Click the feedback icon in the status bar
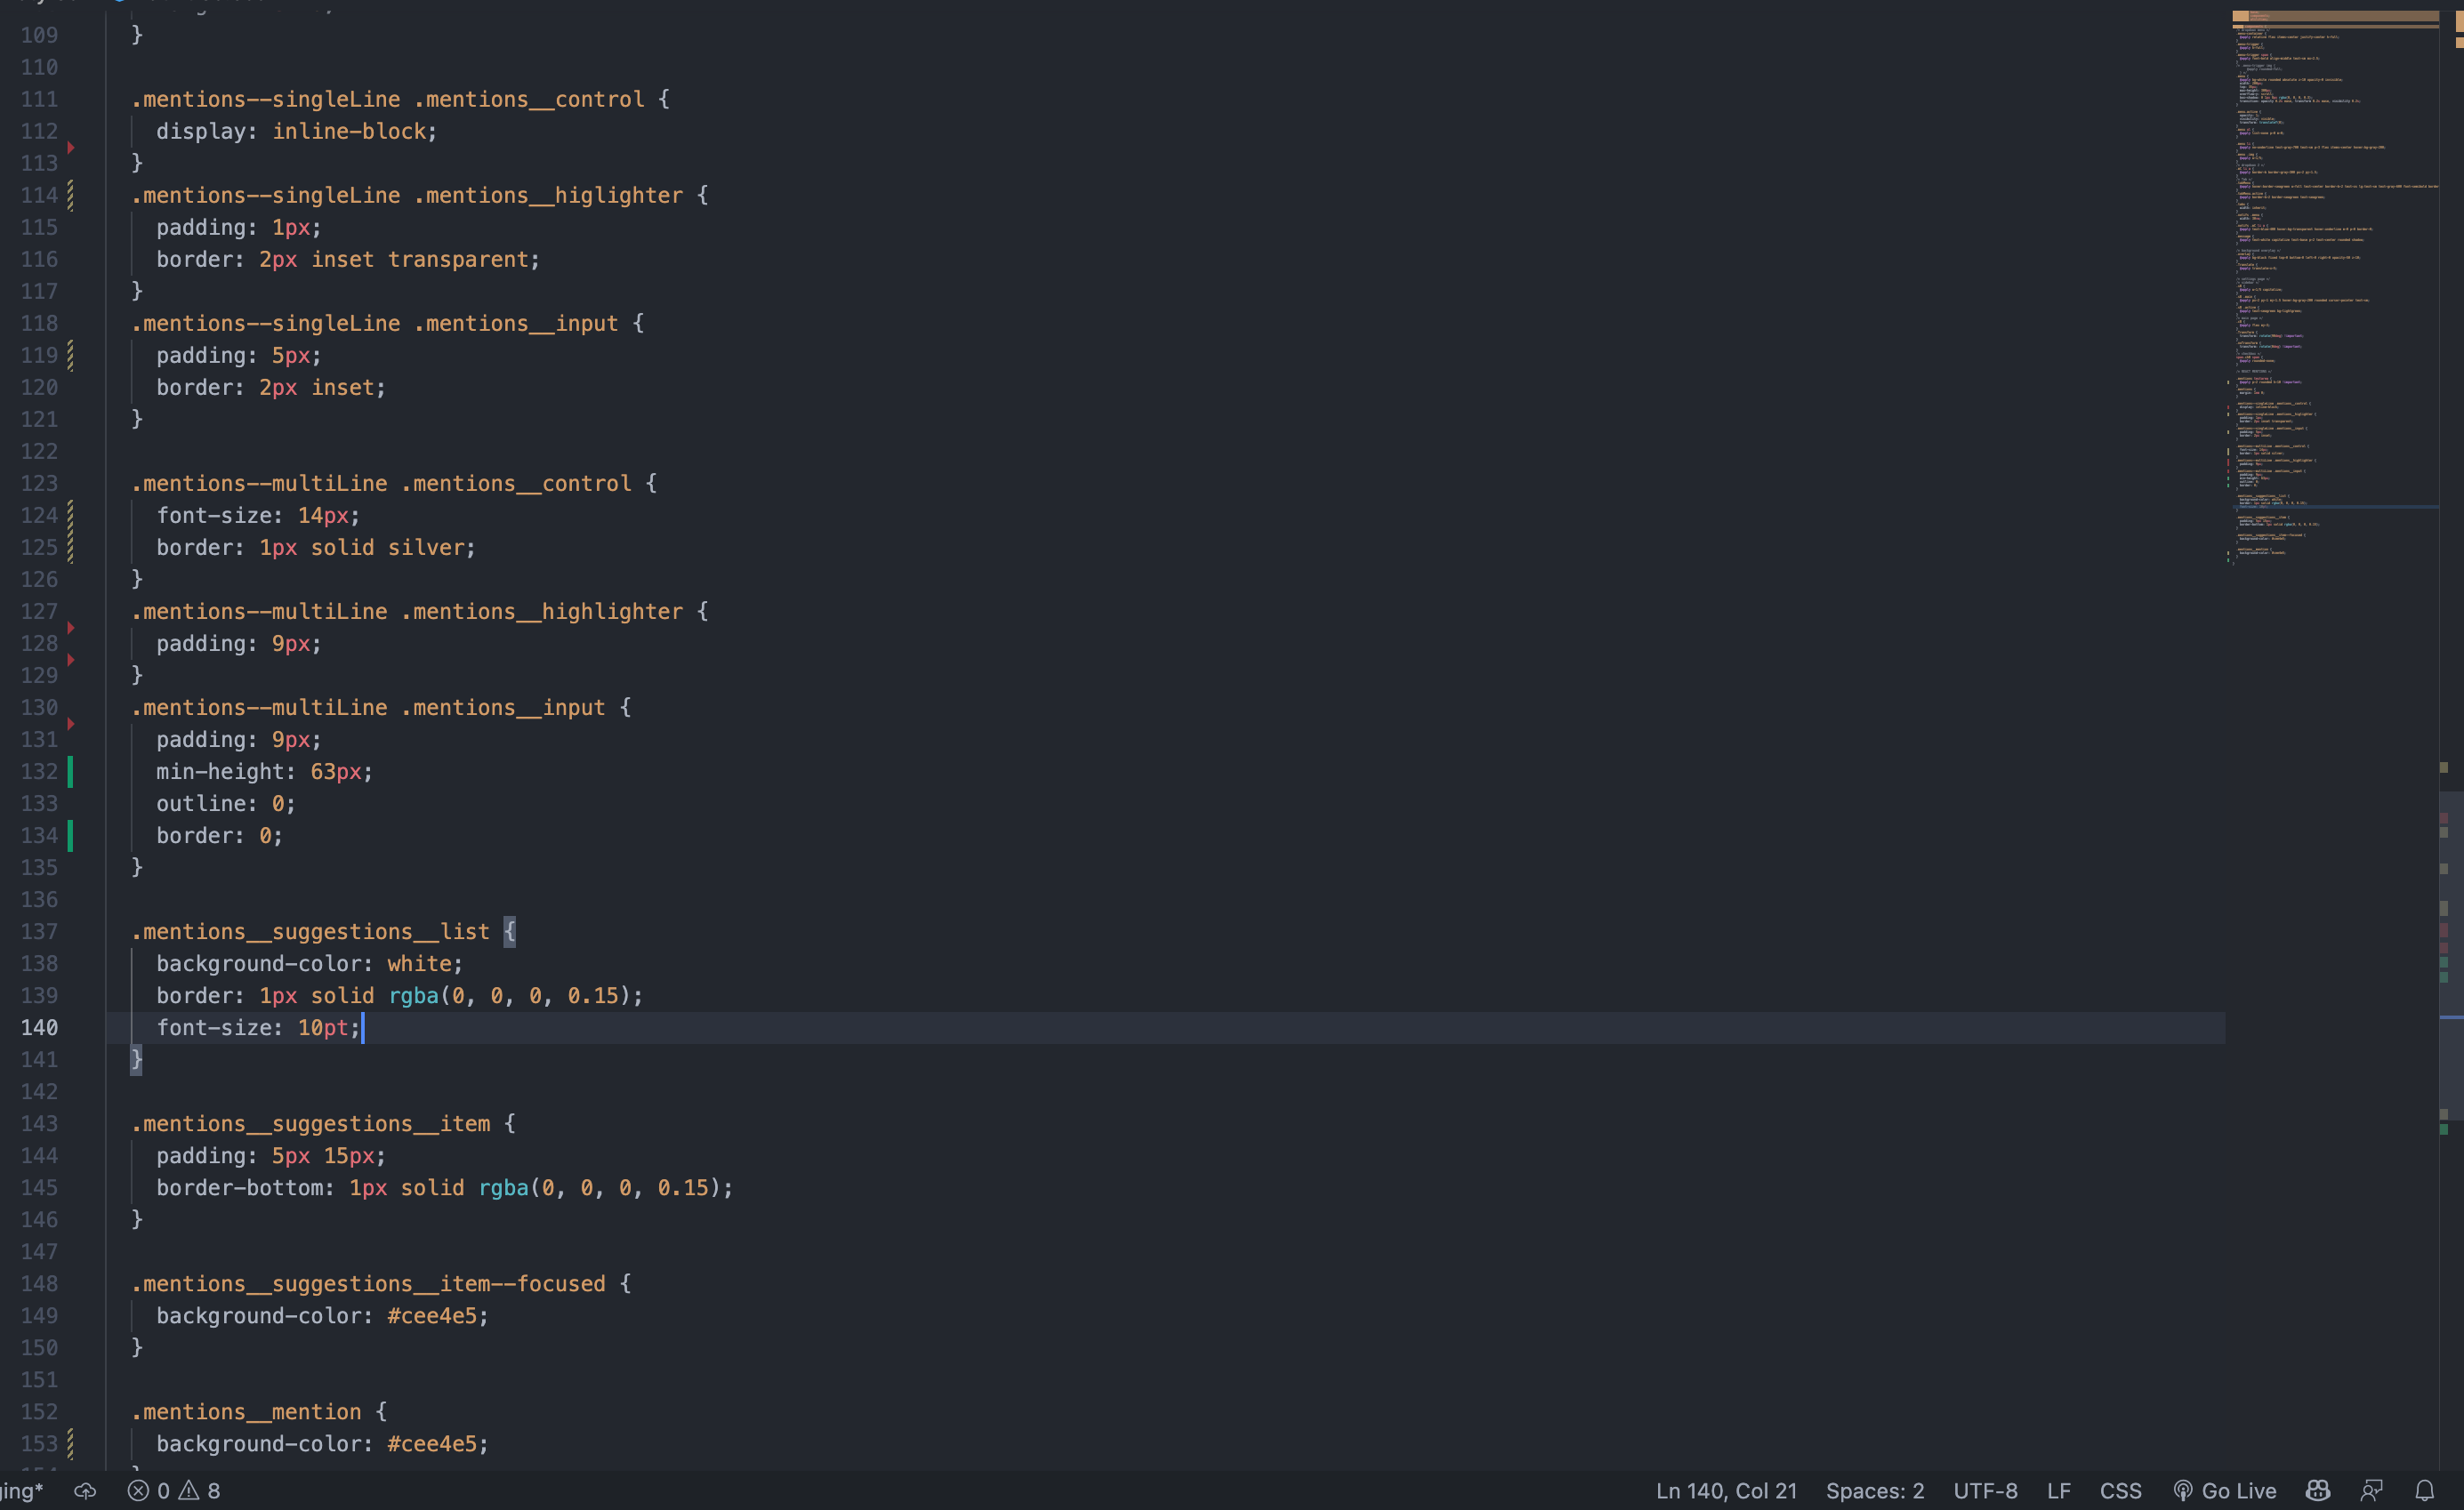Viewport: 2464px width, 1510px height. [2372, 1490]
